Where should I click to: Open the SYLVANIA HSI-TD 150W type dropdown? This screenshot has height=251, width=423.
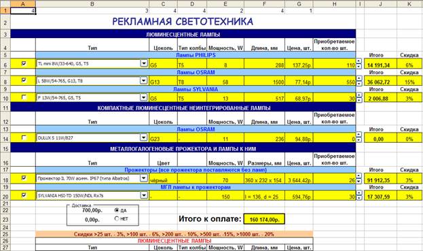[144, 195]
